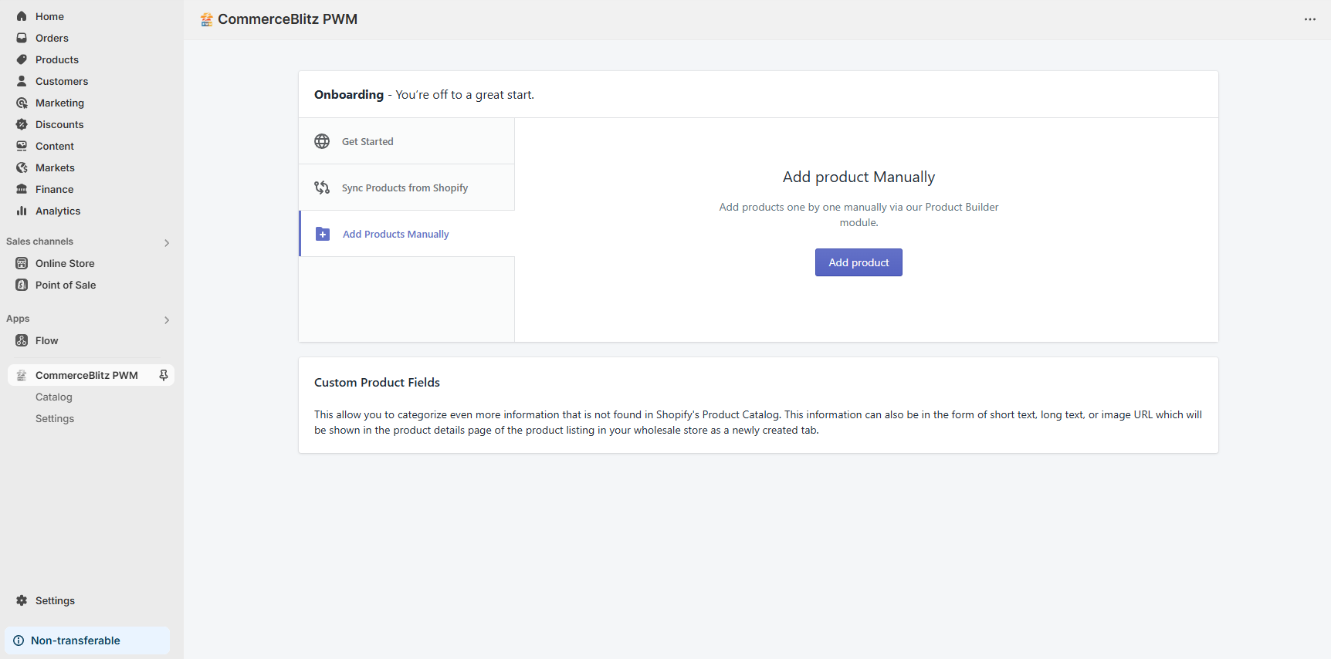The image size is (1331, 659).
Task: Go to Products page
Action: pyautogui.click(x=57, y=59)
